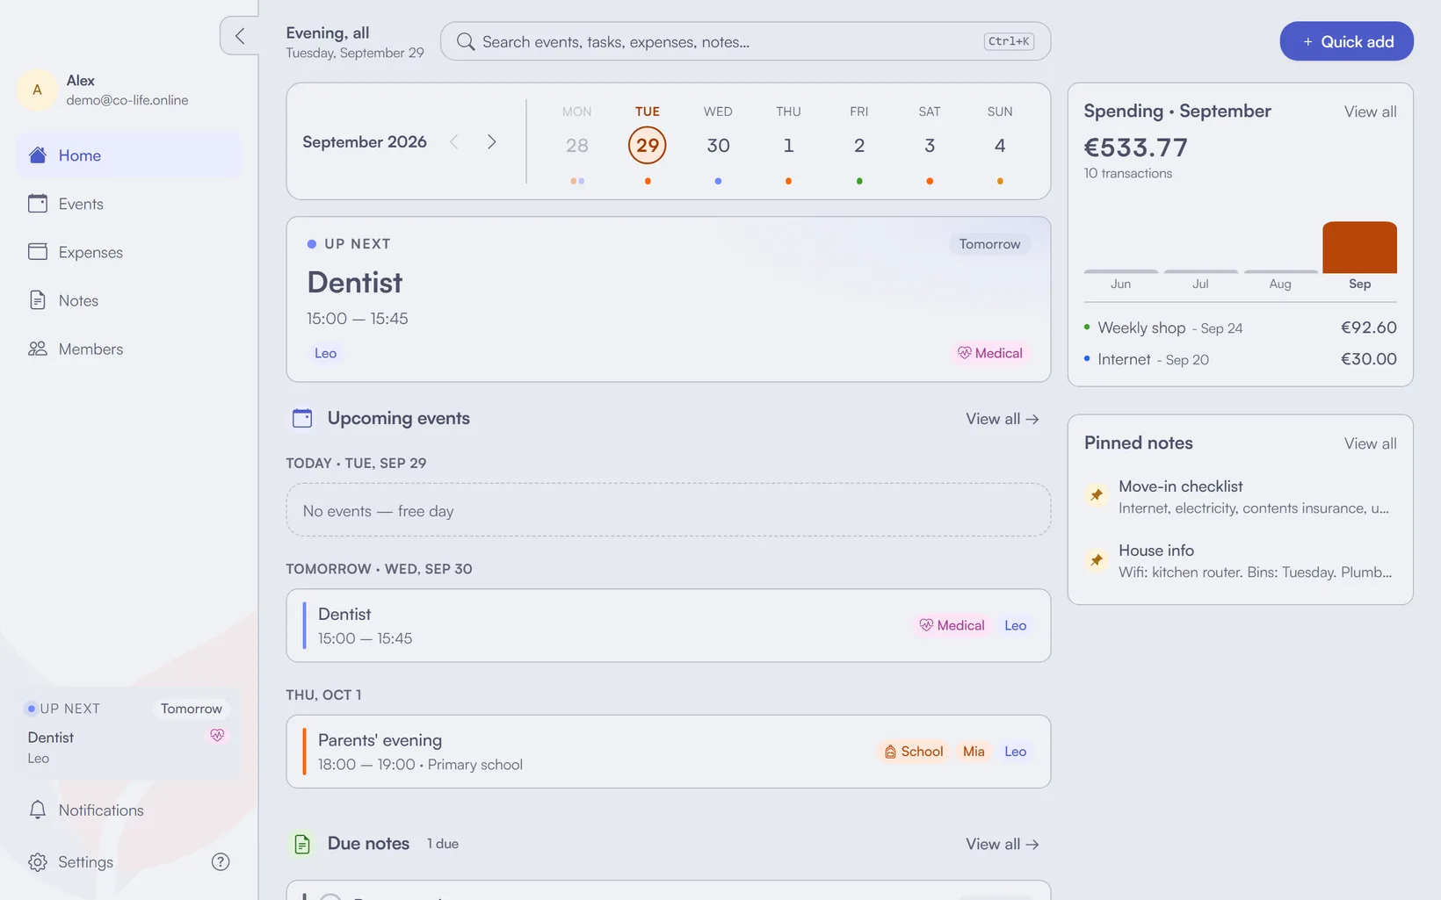1441x900 pixels.
Task: Click the Due notes document icon
Action: coord(302,844)
